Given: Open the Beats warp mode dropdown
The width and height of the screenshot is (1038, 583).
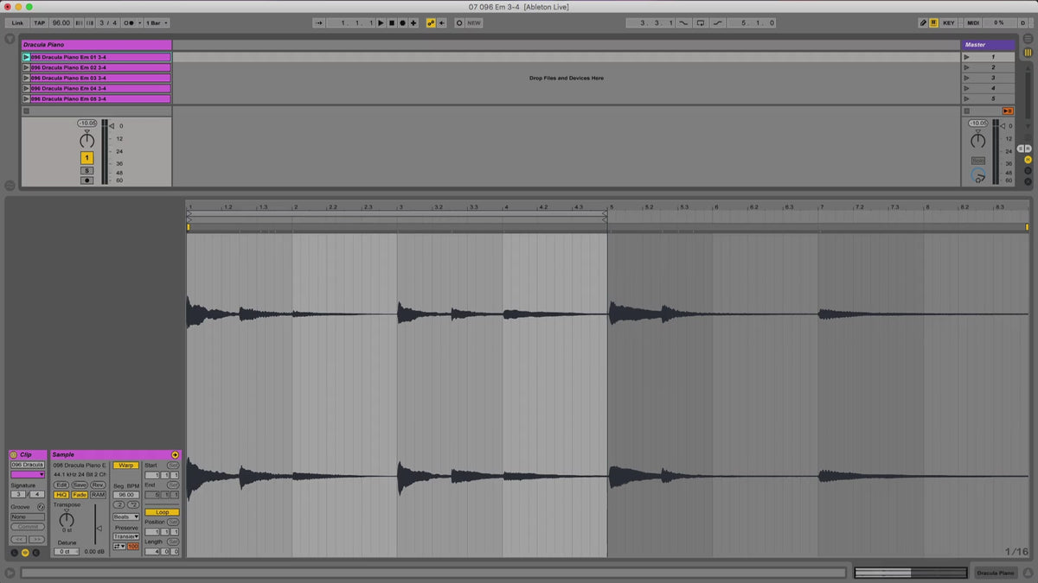Looking at the screenshot, I should point(125,516).
